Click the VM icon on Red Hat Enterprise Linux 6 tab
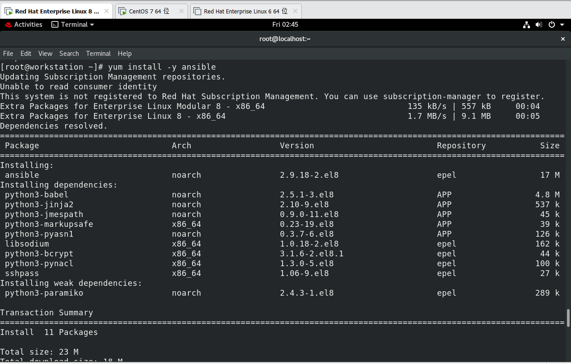Viewport: 571px width, 364px height. coord(198,11)
